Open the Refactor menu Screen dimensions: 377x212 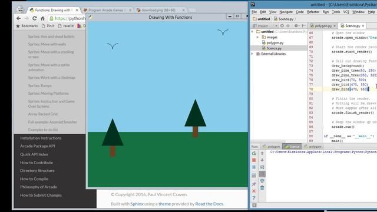coord(313,12)
